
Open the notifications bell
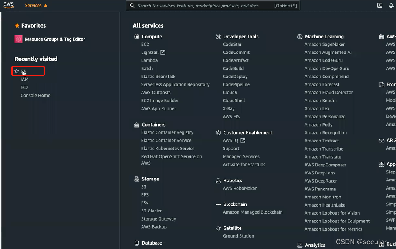tap(391, 5)
